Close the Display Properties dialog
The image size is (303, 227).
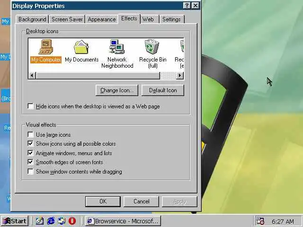tap(196, 6)
